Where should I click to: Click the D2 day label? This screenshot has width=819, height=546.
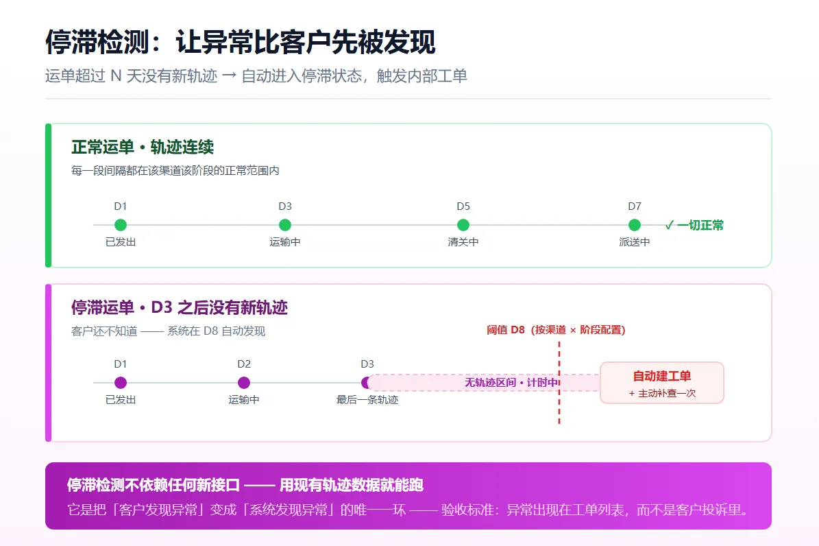point(244,364)
